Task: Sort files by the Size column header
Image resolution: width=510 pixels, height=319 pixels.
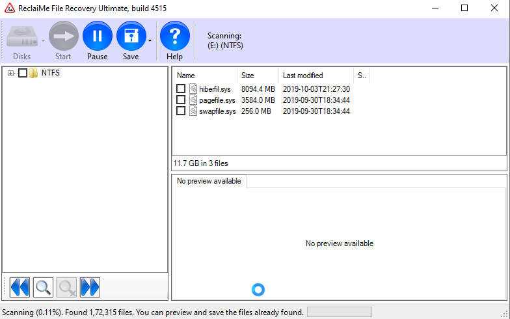Action: 258,76
